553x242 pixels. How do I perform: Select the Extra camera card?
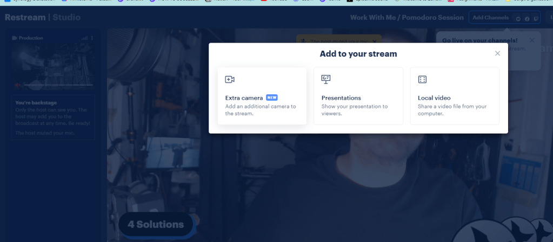(x=262, y=96)
